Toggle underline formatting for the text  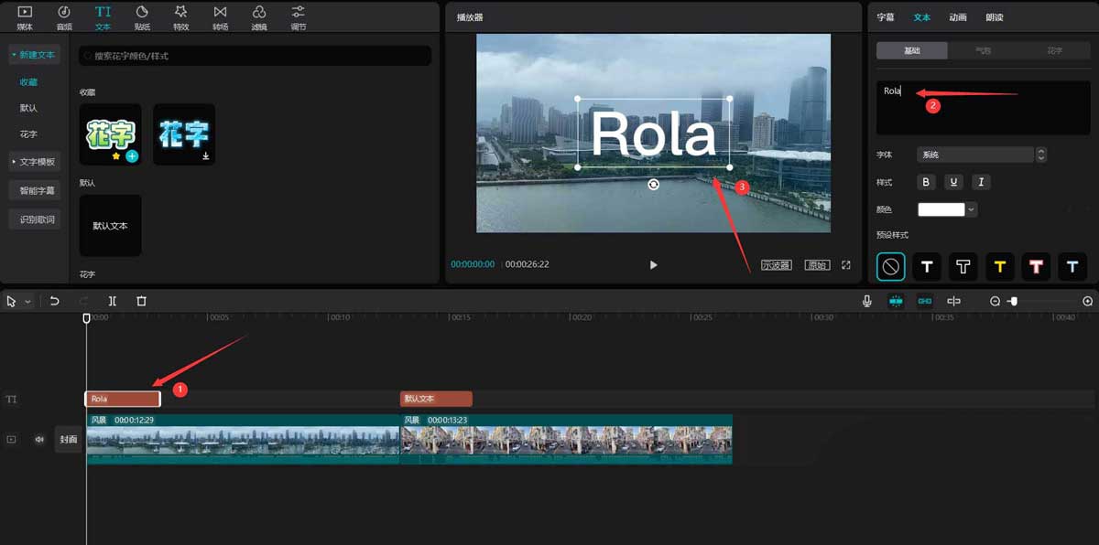tap(953, 182)
